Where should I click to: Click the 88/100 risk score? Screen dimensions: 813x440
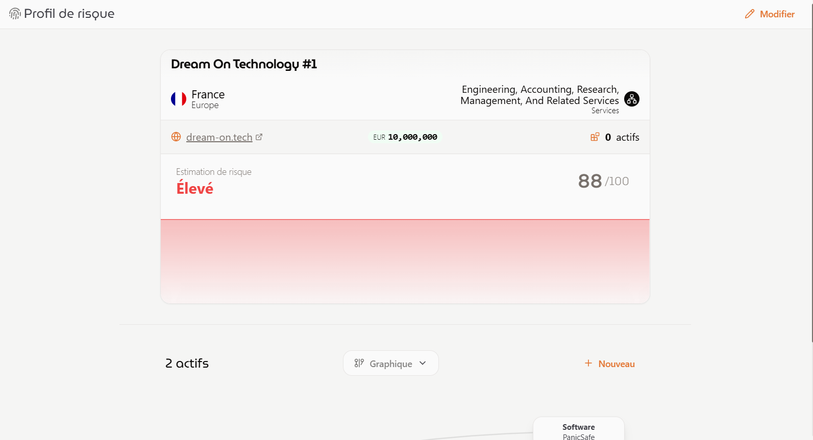(603, 181)
